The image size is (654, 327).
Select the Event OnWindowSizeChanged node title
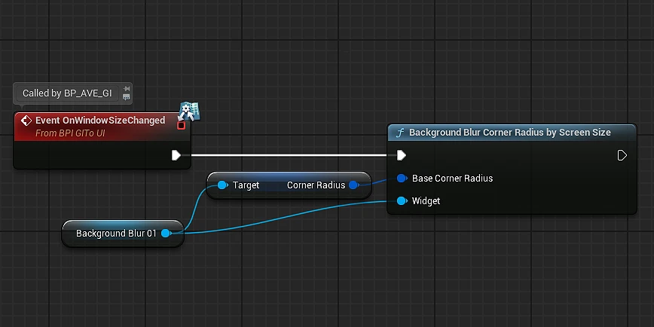(100, 121)
